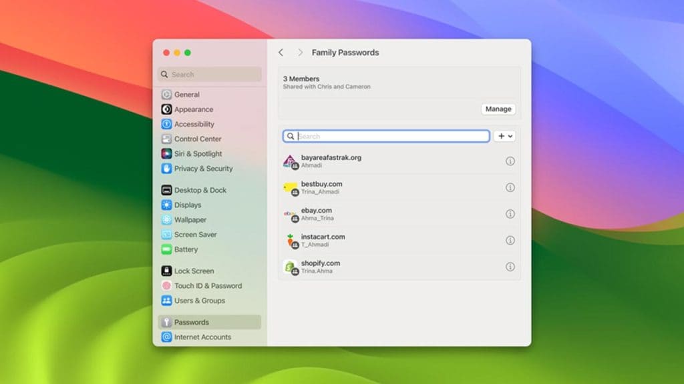Click the Wallpaper sidebar icon
Viewport: 684px width, 384px height.
click(x=166, y=219)
